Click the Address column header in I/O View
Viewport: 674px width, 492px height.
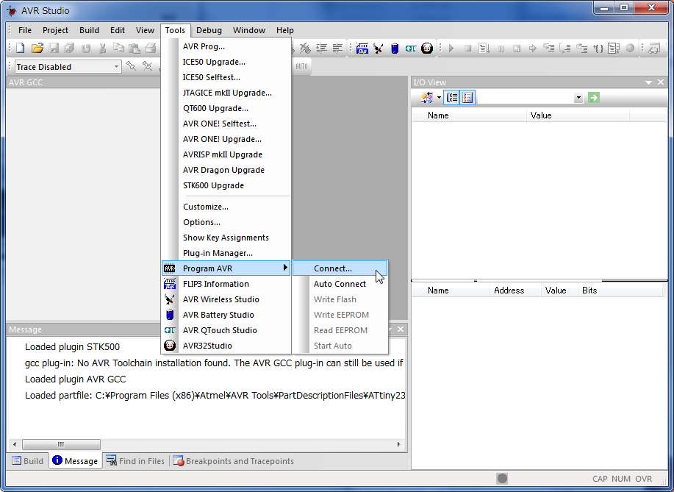click(515, 290)
